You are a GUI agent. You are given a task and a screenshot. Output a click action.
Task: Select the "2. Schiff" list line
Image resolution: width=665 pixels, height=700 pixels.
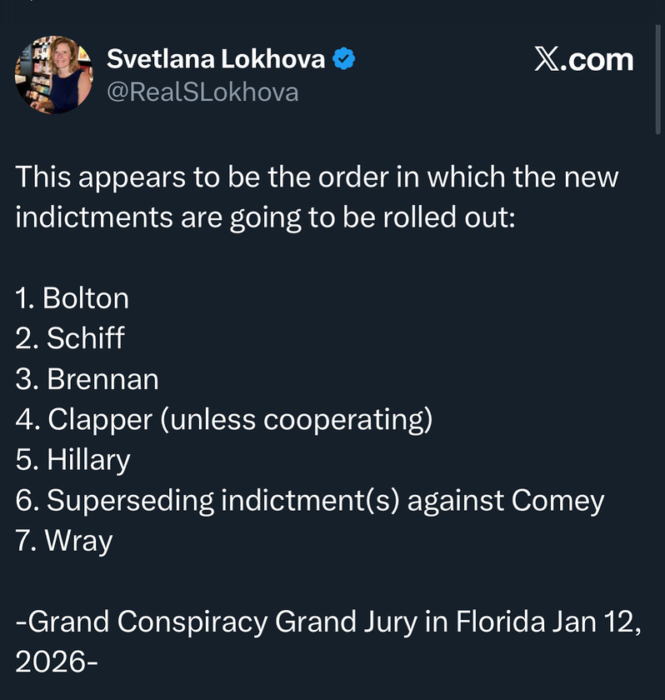click(x=70, y=337)
